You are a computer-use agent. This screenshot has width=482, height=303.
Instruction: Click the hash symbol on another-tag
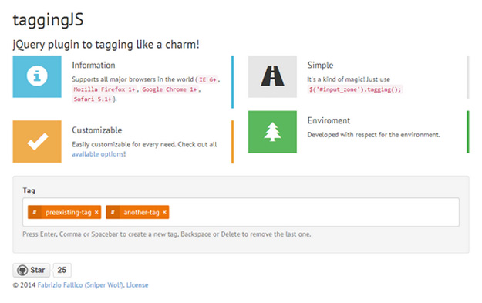click(113, 212)
